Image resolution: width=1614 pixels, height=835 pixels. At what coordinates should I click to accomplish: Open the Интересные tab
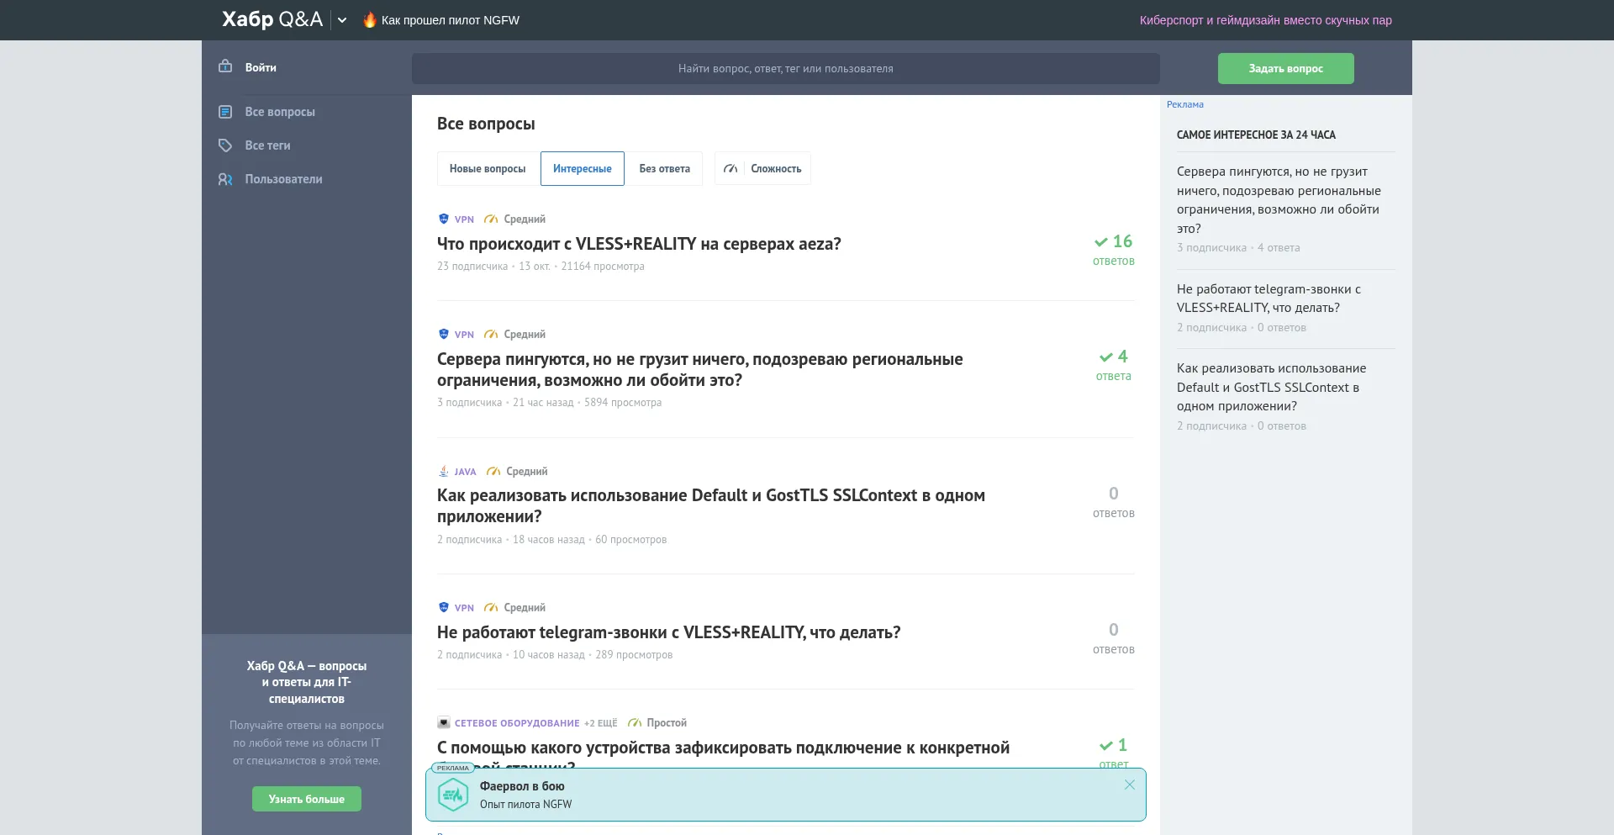pyautogui.click(x=582, y=169)
